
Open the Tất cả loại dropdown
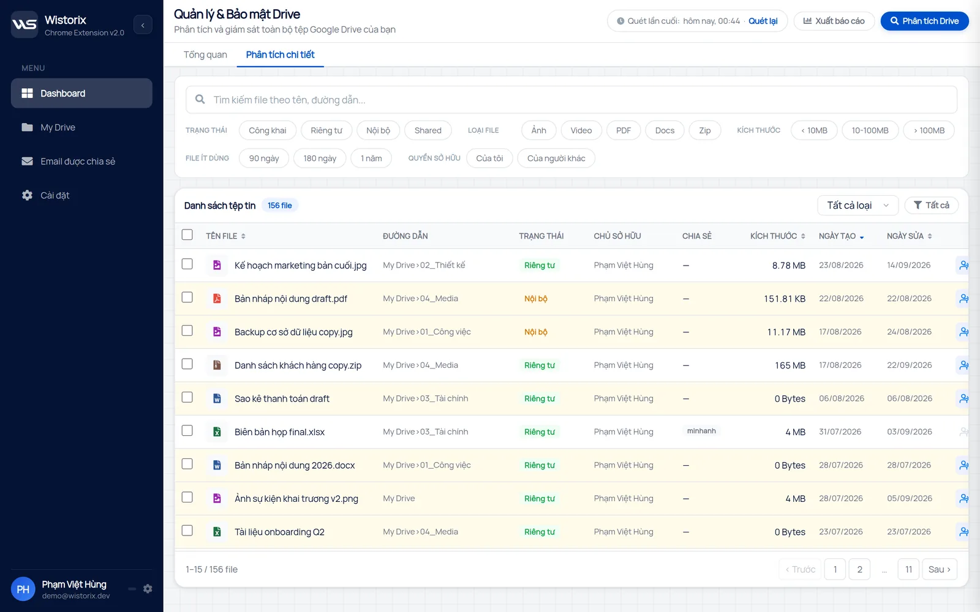tap(858, 205)
